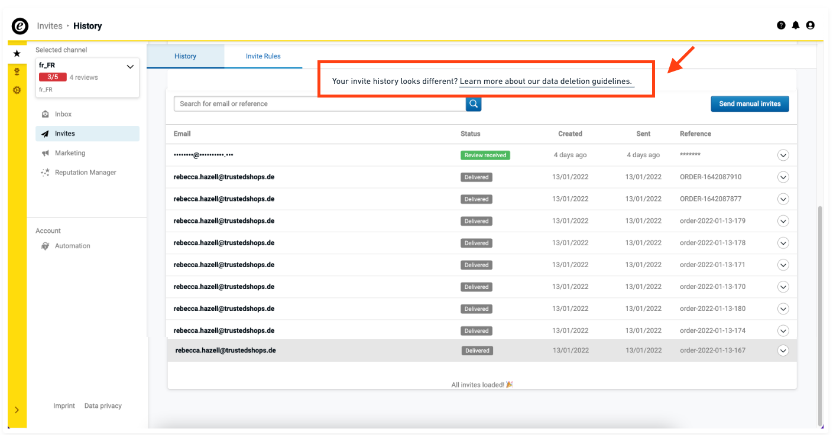Switch to the Invite Rules tab
This screenshot has width=833, height=435.
[263, 56]
